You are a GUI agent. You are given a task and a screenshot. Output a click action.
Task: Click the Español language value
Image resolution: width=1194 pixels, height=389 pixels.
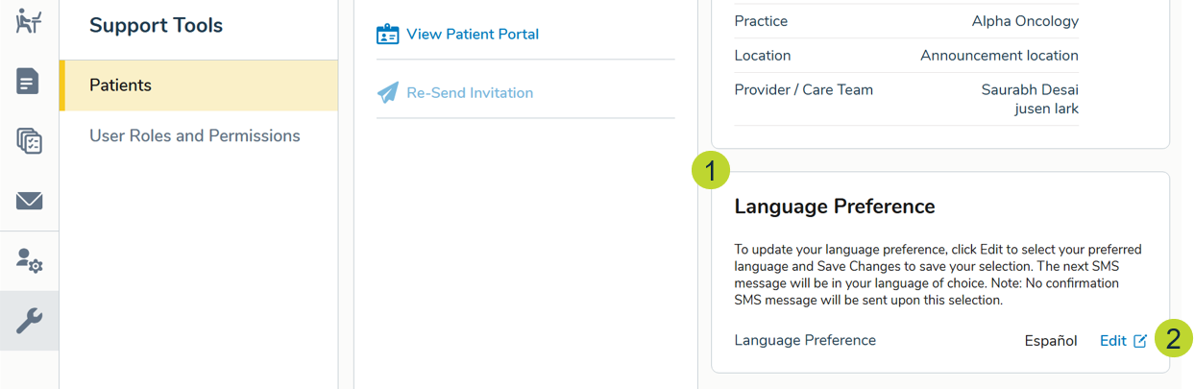(1050, 341)
